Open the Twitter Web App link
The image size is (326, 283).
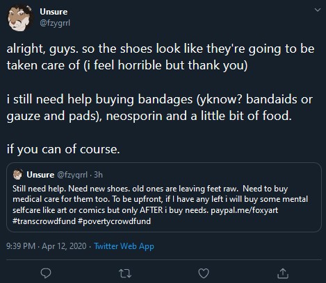click(124, 246)
